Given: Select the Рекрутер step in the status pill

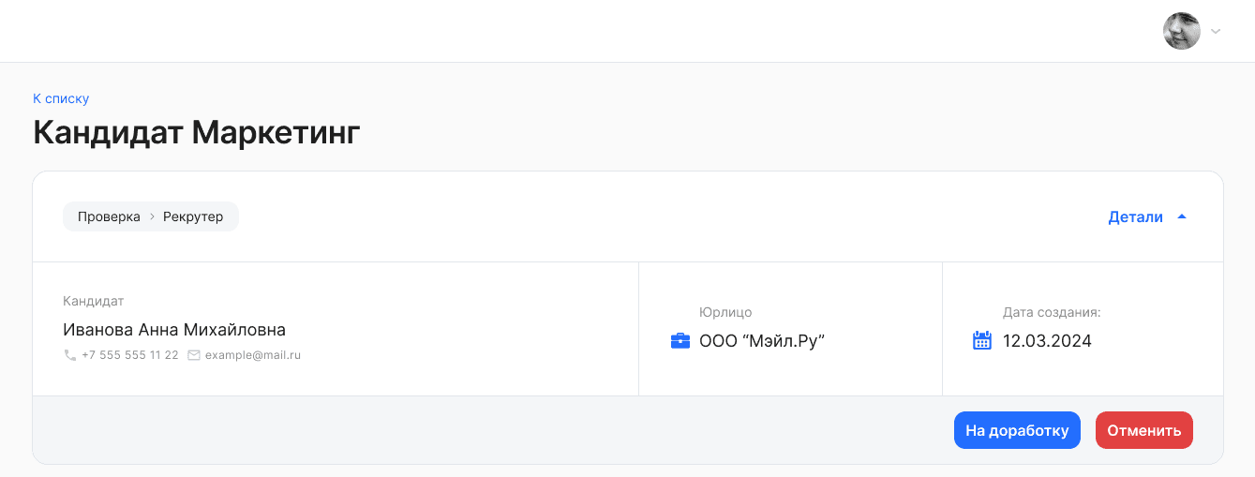Looking at the screenshot, I should tap(193, 216).
